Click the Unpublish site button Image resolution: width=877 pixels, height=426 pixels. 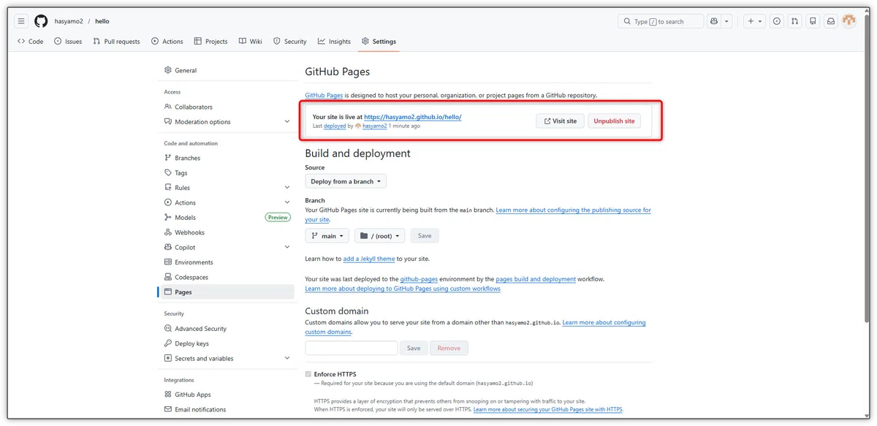614,121
